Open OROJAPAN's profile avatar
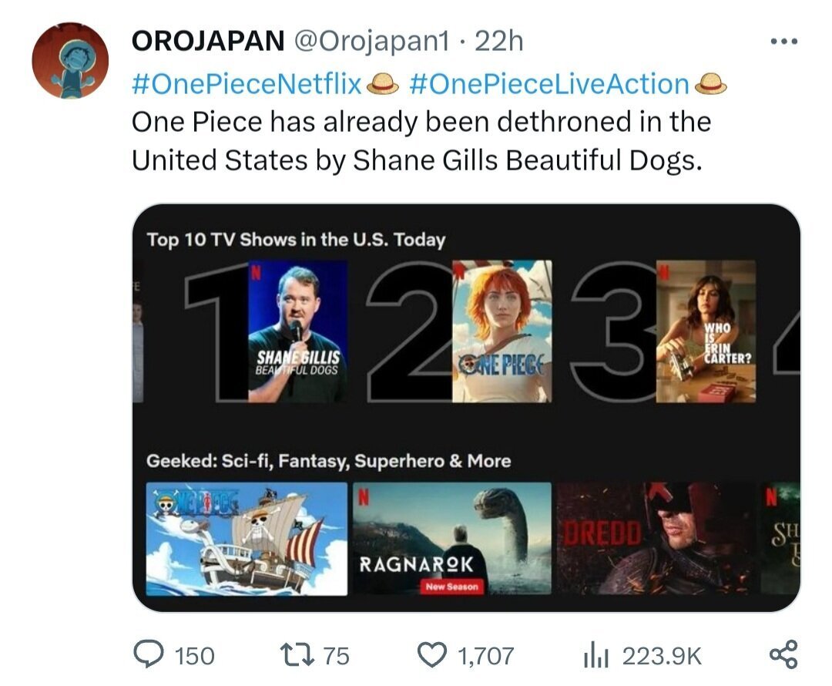Screen dimensions: 832x686 (70, 60)
